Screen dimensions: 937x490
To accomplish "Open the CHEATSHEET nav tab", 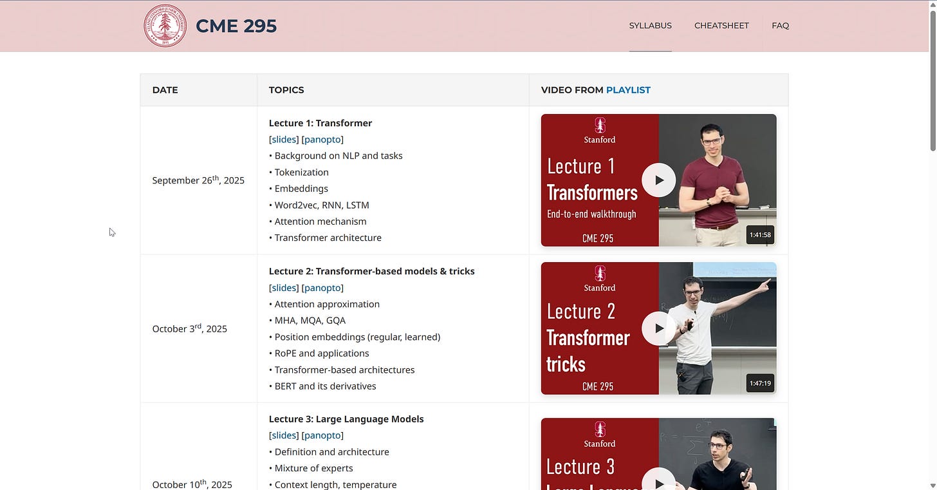I will pyautogui.click(x=721, y=26).
